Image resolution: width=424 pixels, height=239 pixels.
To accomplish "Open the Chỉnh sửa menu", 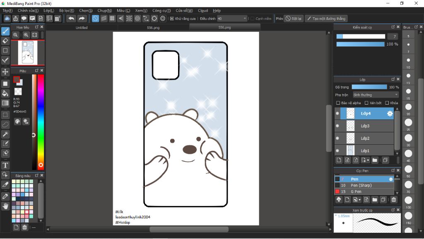I will pyautogui.click(x=28, y=10).
